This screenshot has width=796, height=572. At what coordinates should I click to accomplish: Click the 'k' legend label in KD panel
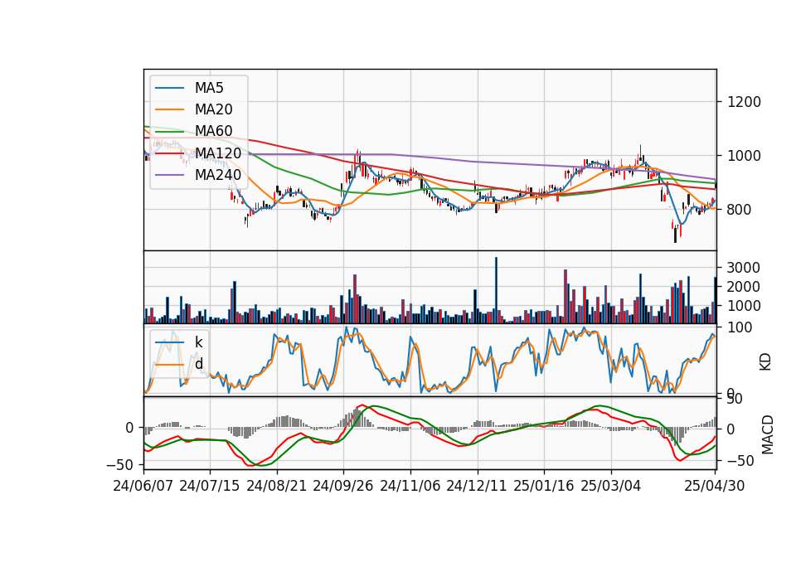(198, 342)
